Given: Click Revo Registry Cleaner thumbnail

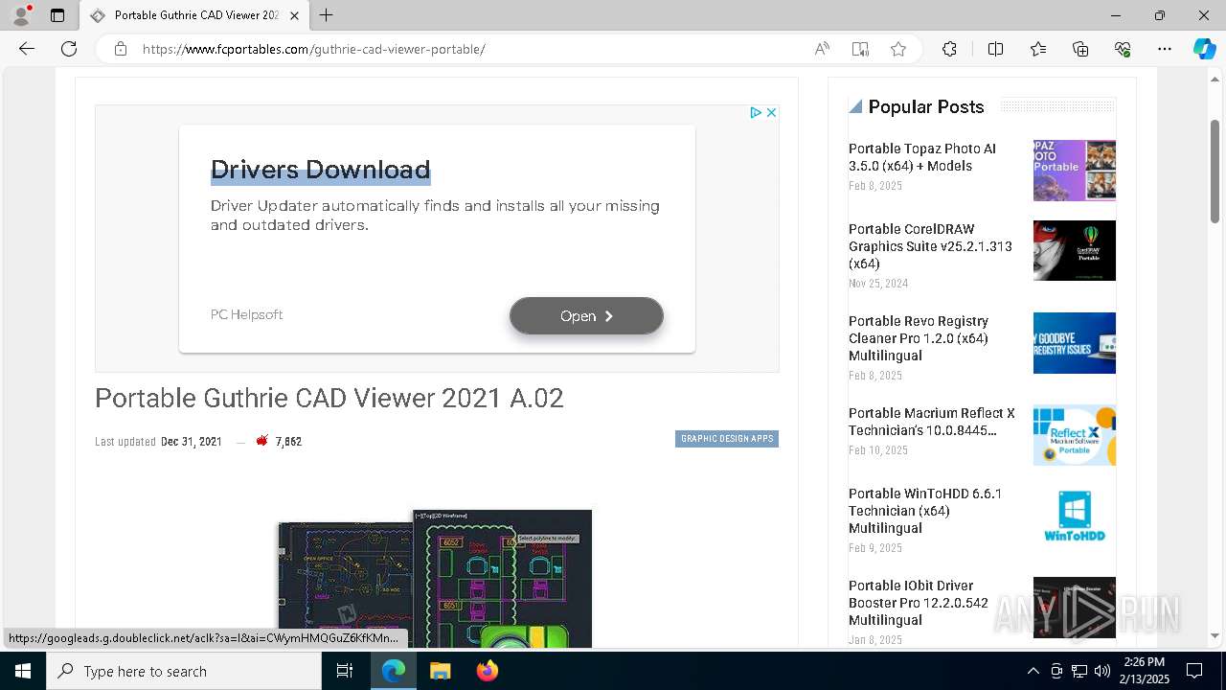Looking at the screenshot, I should (x=1075, y=343).
